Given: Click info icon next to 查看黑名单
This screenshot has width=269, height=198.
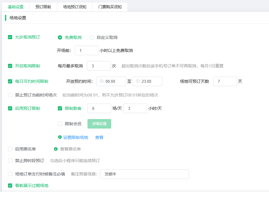Looking at the screenshot, I should click(x=55, y=149).
